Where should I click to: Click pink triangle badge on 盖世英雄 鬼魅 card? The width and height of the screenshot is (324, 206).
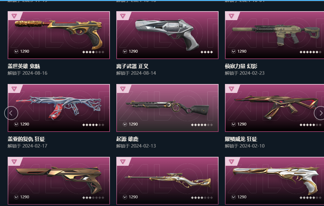[14, 16]
